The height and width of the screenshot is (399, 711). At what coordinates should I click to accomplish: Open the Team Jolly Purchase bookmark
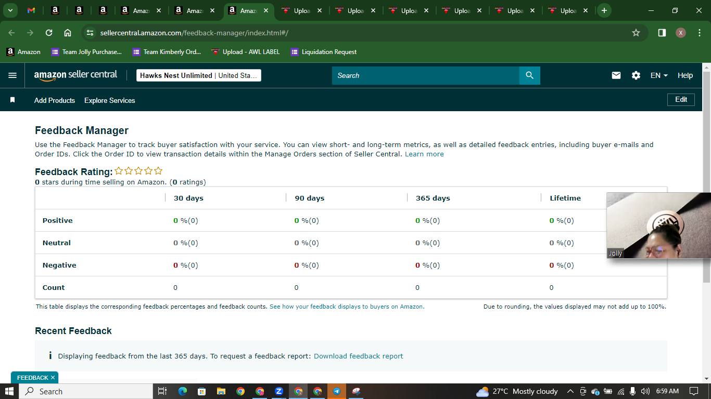tap(86, 52)
